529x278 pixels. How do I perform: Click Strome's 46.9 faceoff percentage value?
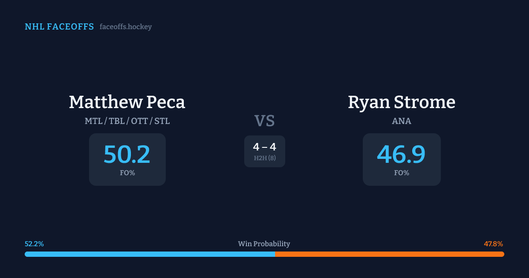[401, 154]
